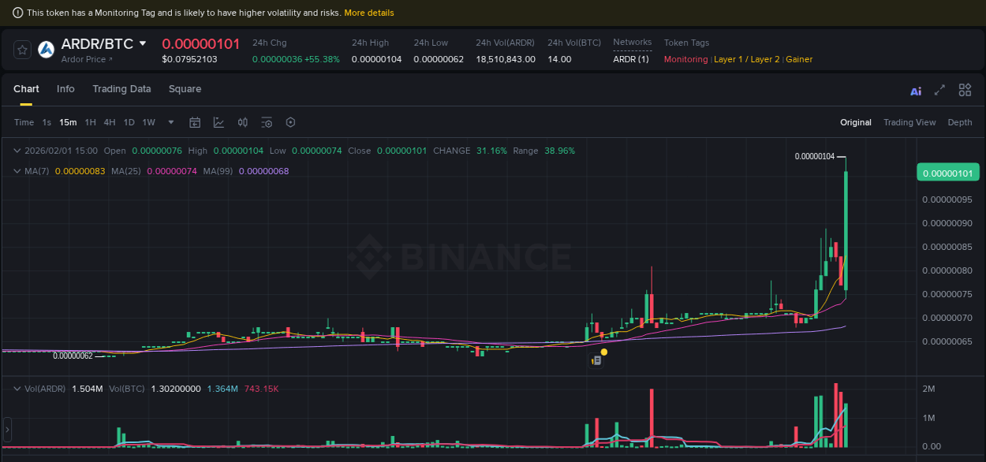The height and width of the screenshot is (462, 986).
Task: Open the grid layout icon
Action: 965,90
